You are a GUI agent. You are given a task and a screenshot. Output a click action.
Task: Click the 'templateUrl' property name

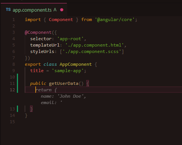tap(45, 45)
